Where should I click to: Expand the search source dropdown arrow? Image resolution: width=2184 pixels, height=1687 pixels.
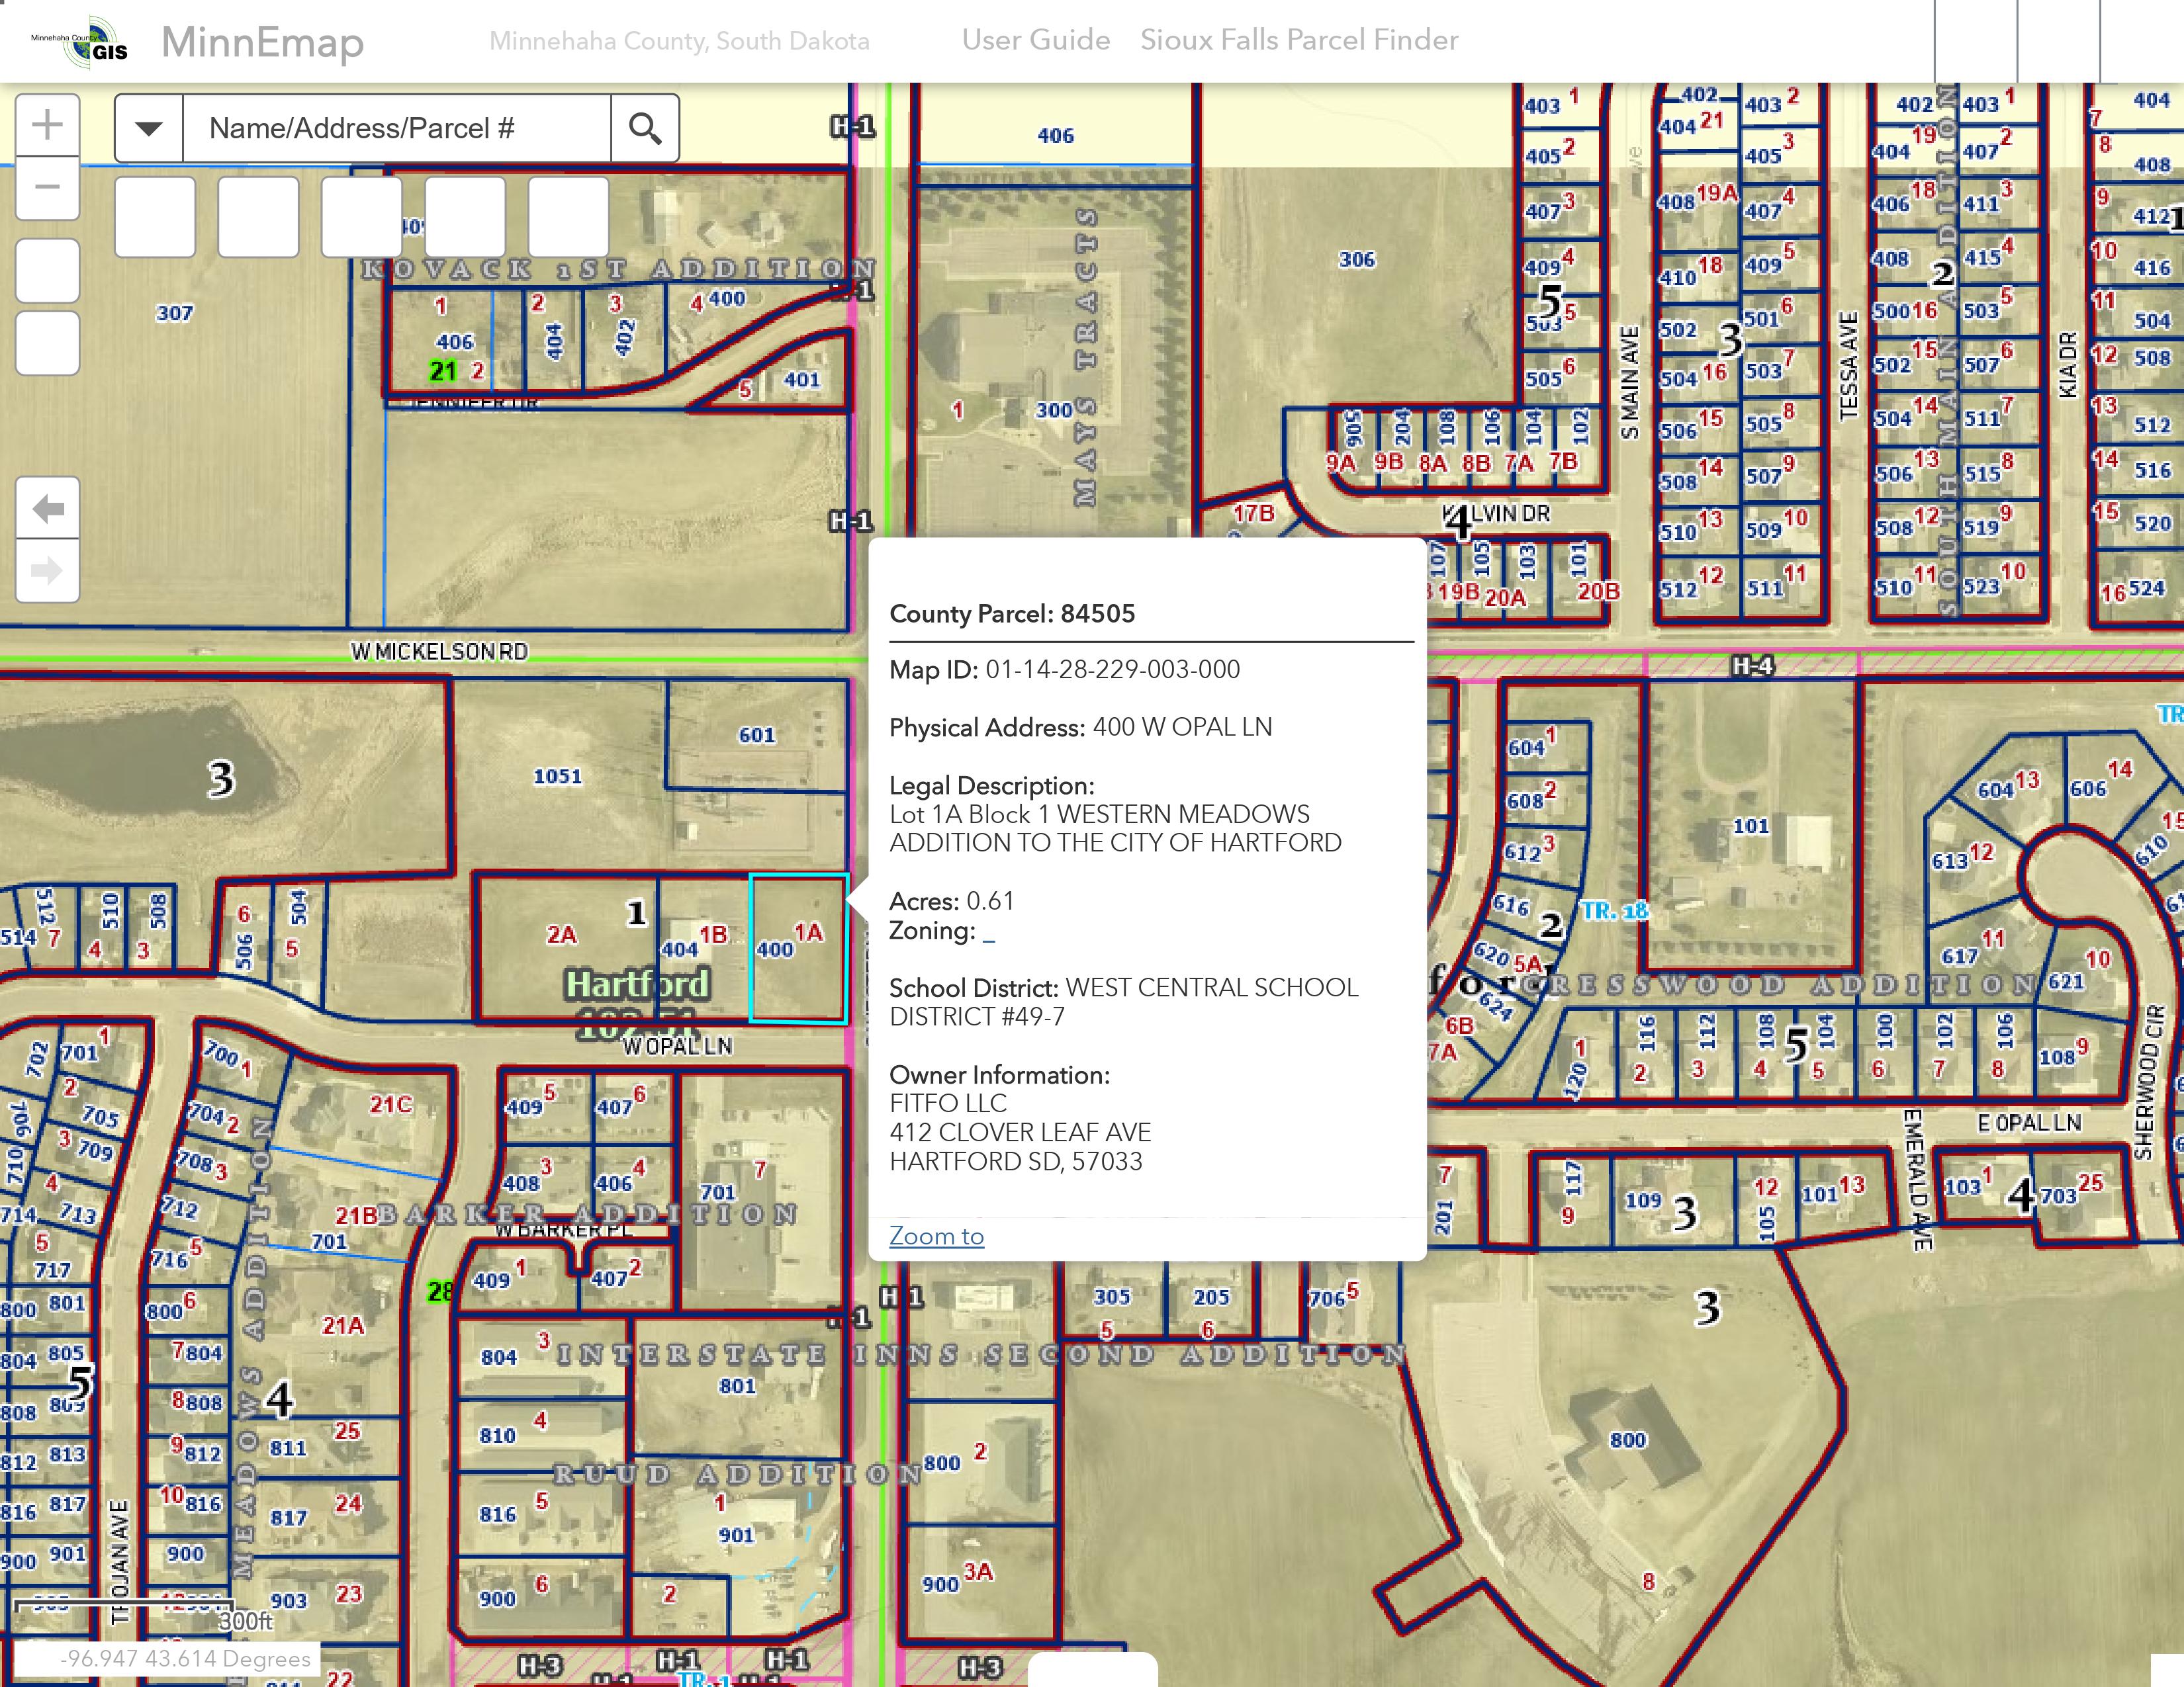pos(149,128)
